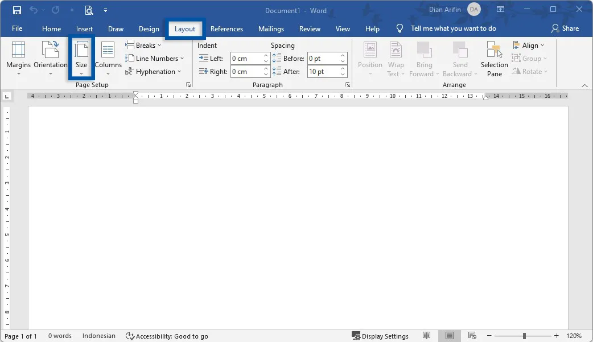The width and height of the screenshot is (593, 342).
Task: Open the Margins gallery
Action: (x=18, y=57)
